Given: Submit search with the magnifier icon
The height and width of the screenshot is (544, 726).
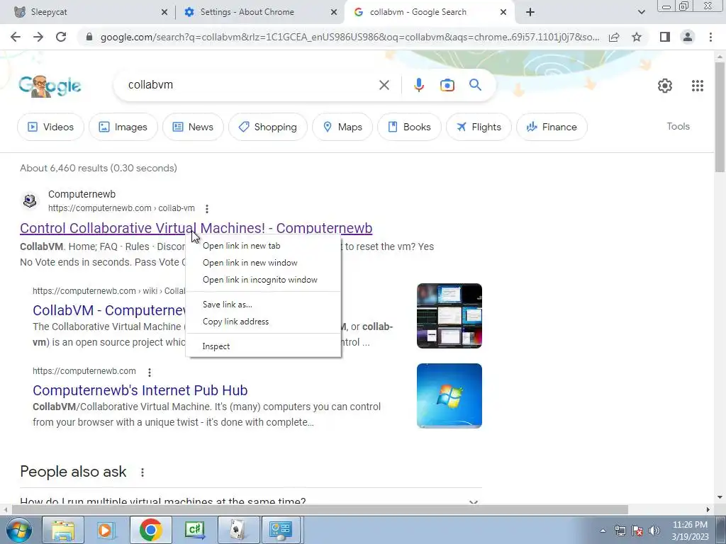Looking at the screenshot, I should 475,85.
